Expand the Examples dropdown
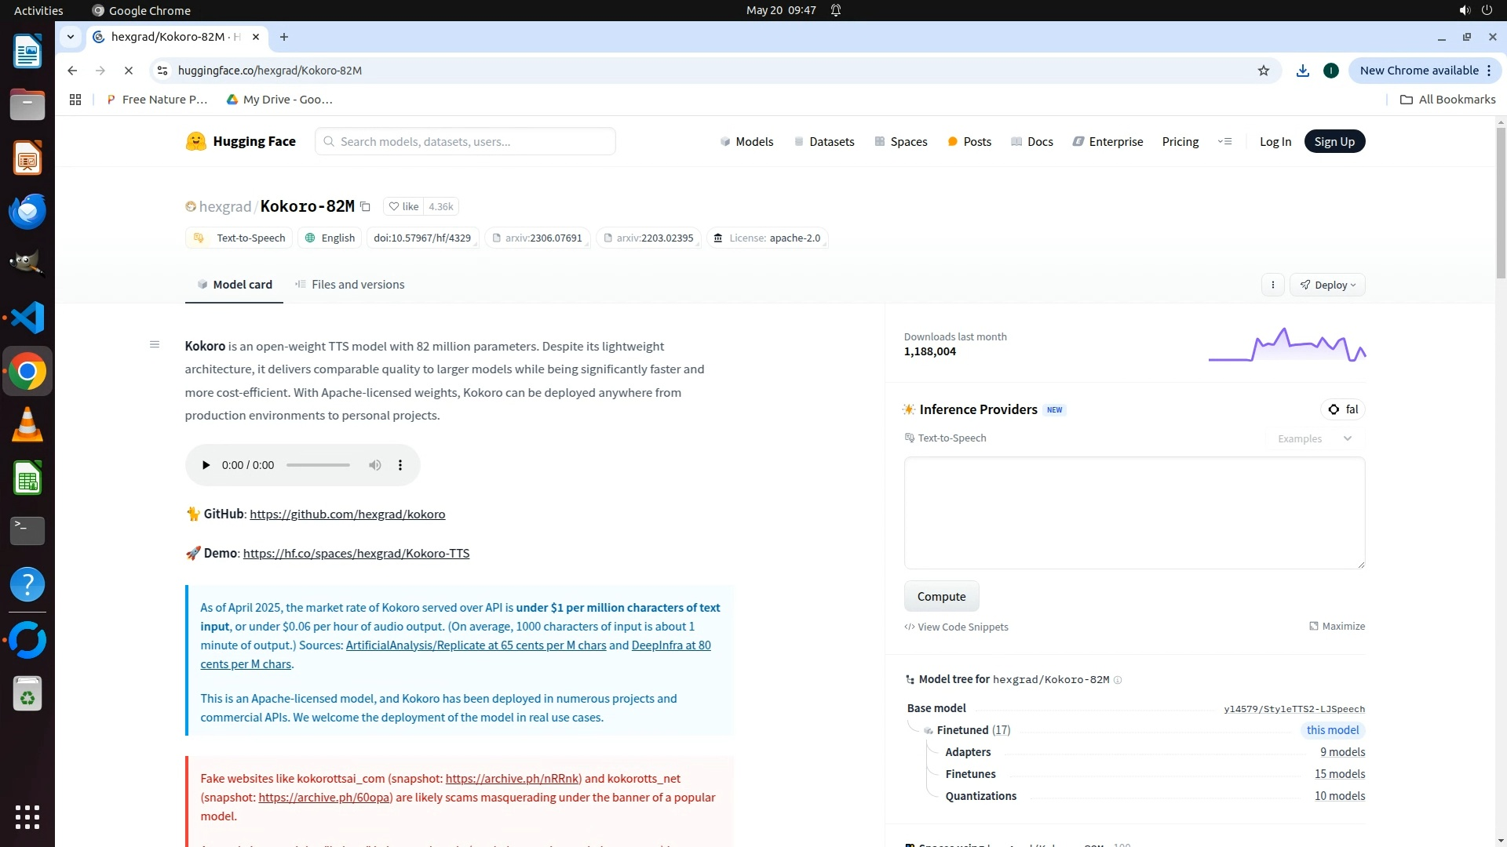 1314,438
